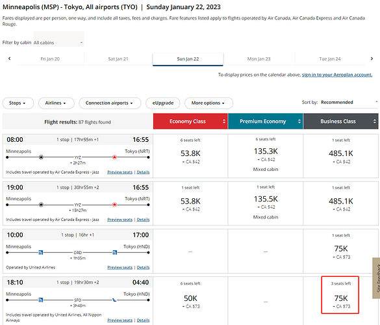Click the ANA icon on 18:10 flight

pos(114,300)
